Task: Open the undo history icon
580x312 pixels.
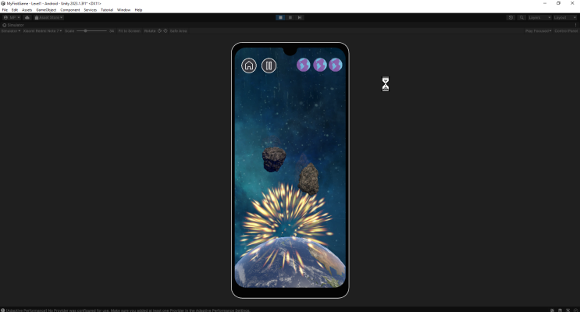Action: click(511, 17)
